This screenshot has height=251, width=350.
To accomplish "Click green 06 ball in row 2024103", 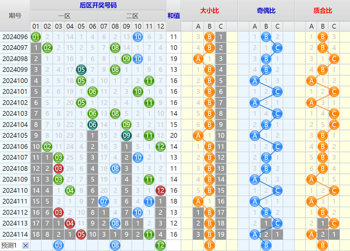I will pyautogui.click(x=92, y=114).
